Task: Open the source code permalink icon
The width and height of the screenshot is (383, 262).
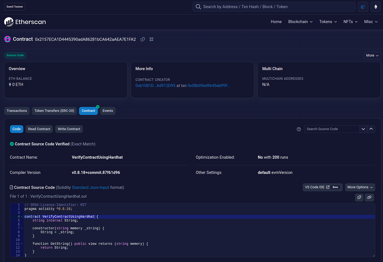Action: pos(369,197)
